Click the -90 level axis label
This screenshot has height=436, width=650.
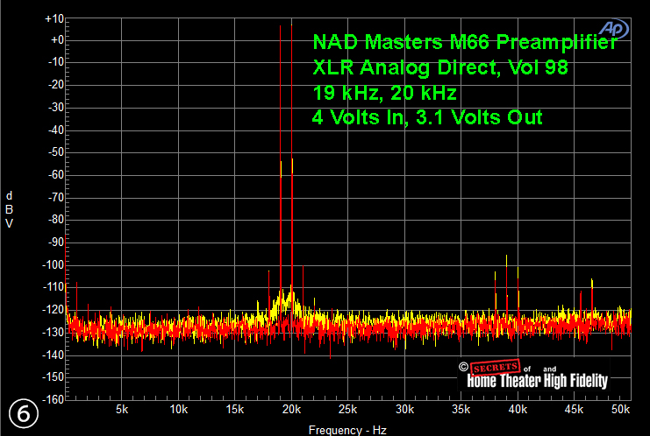click(x=55, y=242)
